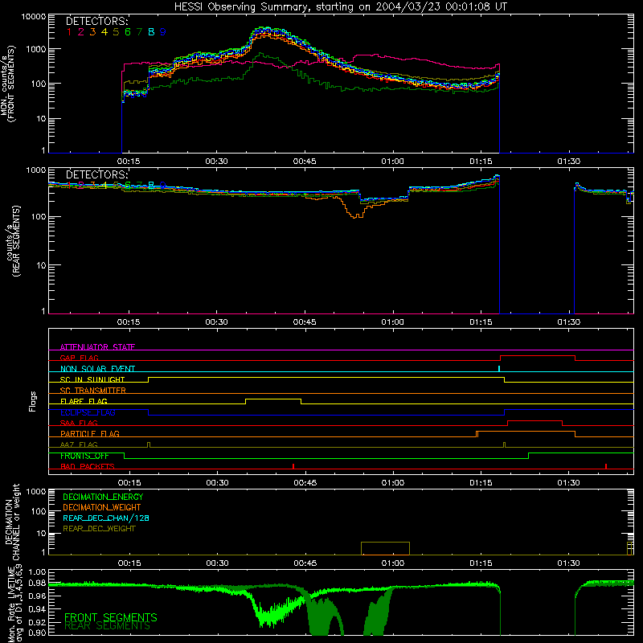Select green detector number 6 in top legend
The height and width of the screenshot is (643, 643).
[x=128, y=32]
